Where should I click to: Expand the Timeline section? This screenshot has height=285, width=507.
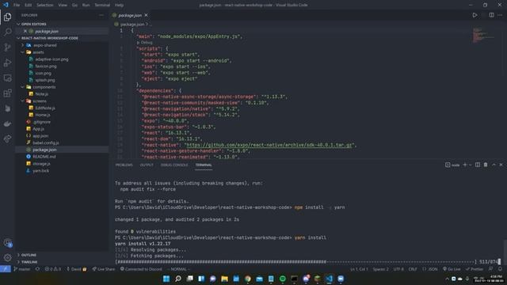(62, 262)
